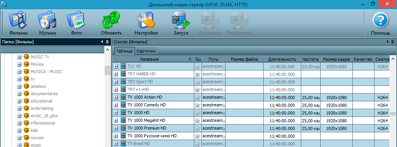
Task: Click the Обновить refresh icon
Action: (111, 20)
